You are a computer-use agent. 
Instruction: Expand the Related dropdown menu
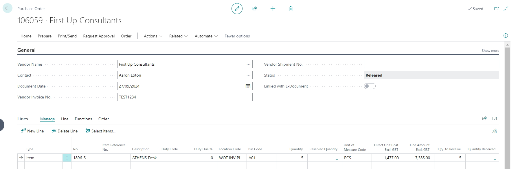(x=179, y=36)
